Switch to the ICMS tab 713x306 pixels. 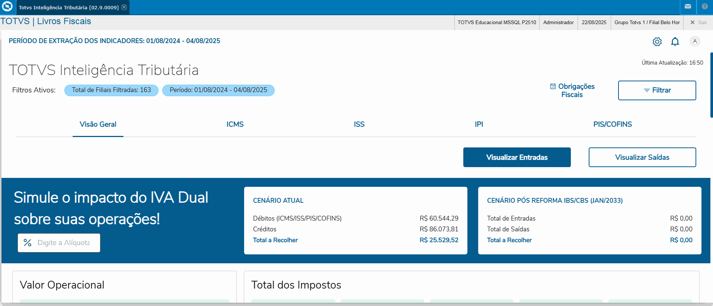pyautogui.click(x=235, y=124)
